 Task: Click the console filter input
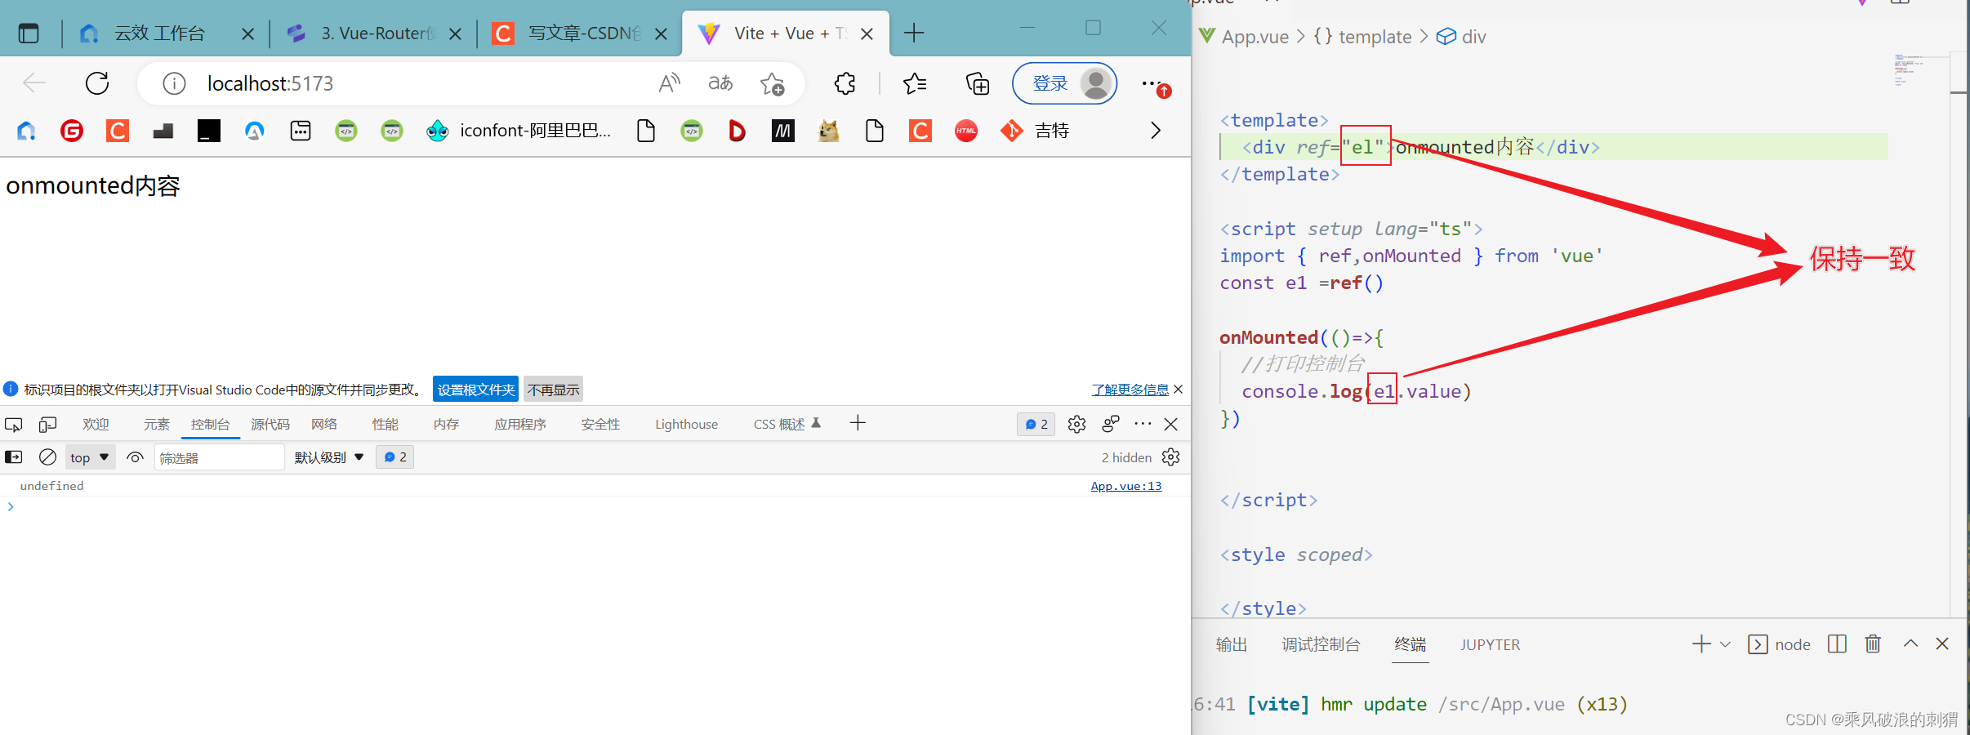tap(219, 457)
